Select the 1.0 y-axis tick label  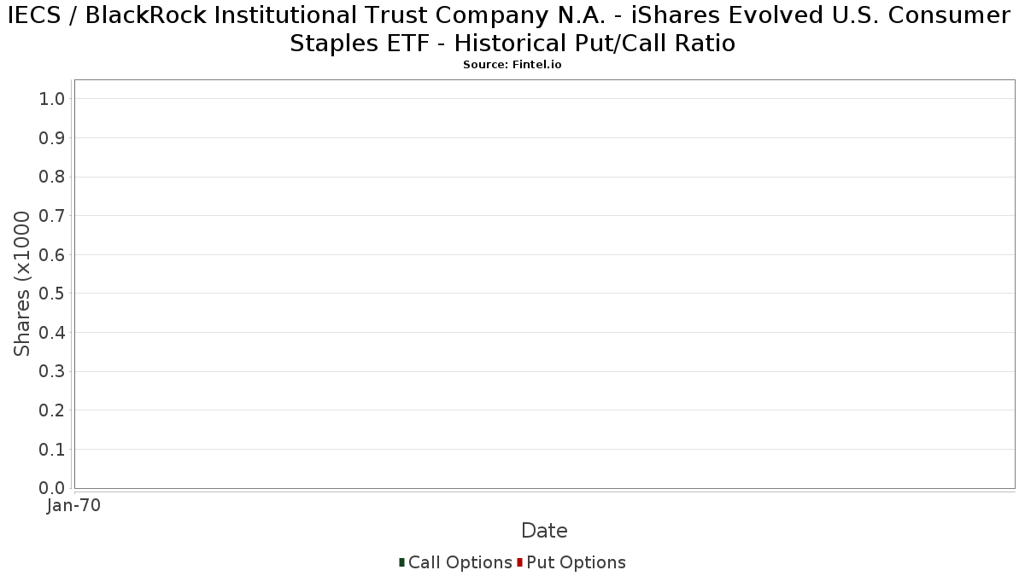[x=52, y=99]
